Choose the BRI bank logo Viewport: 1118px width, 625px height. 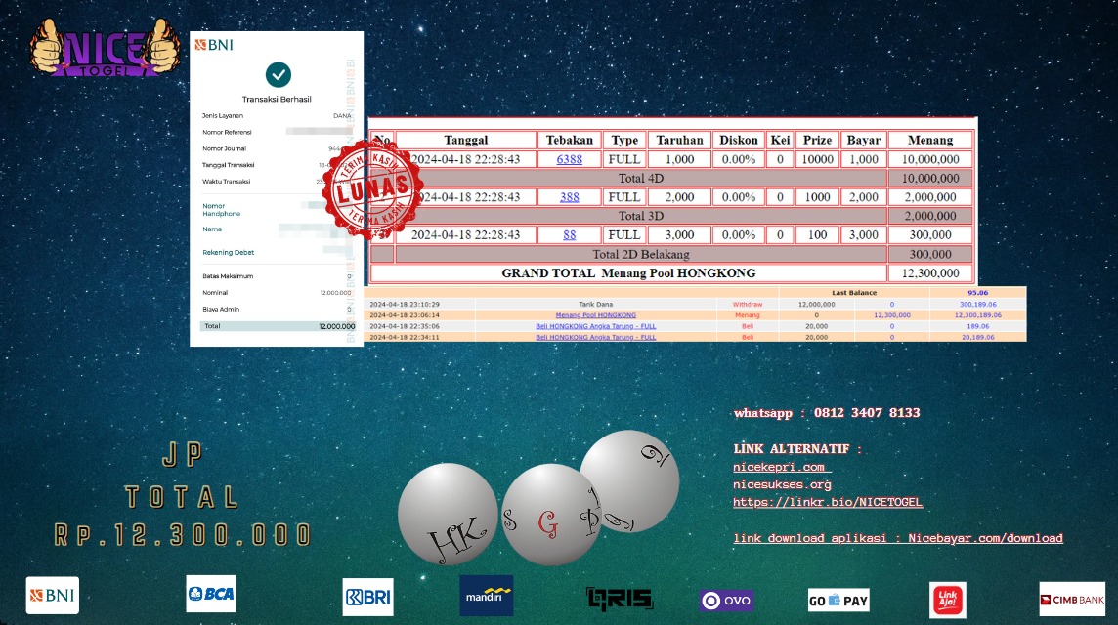tap(367, 597)
